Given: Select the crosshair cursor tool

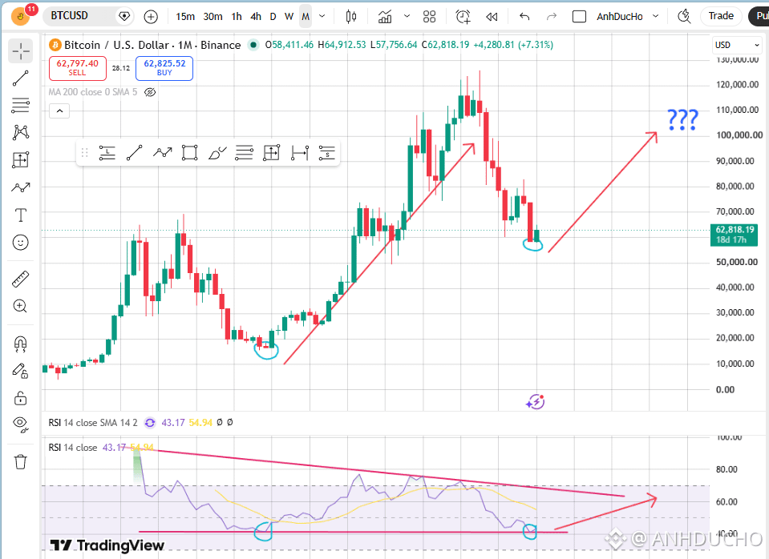Looking at the screenshot, I should coord(21,51).
